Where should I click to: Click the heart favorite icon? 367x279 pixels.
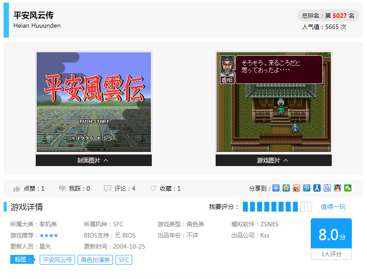coord(153,188)
